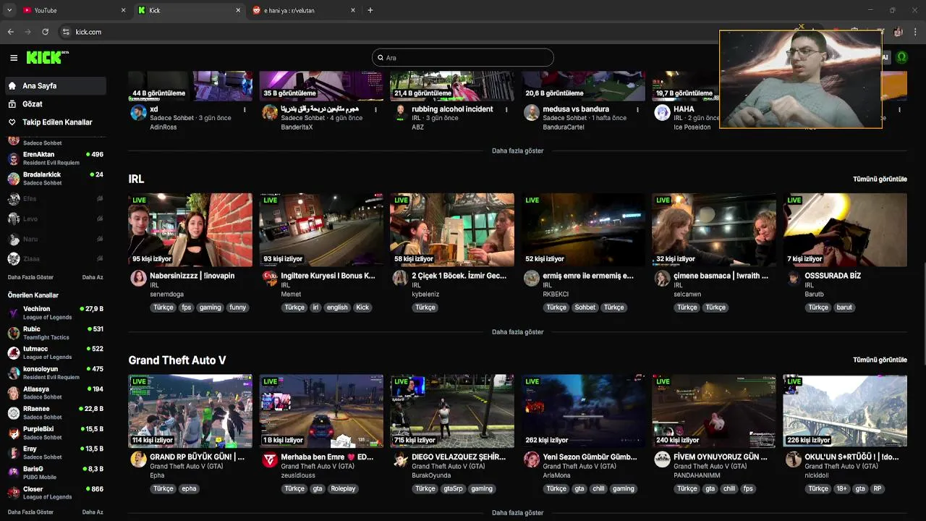This screenshot has height=521, width=926.
Task: Open the green user profile avatar
Action: click(901, 58)
